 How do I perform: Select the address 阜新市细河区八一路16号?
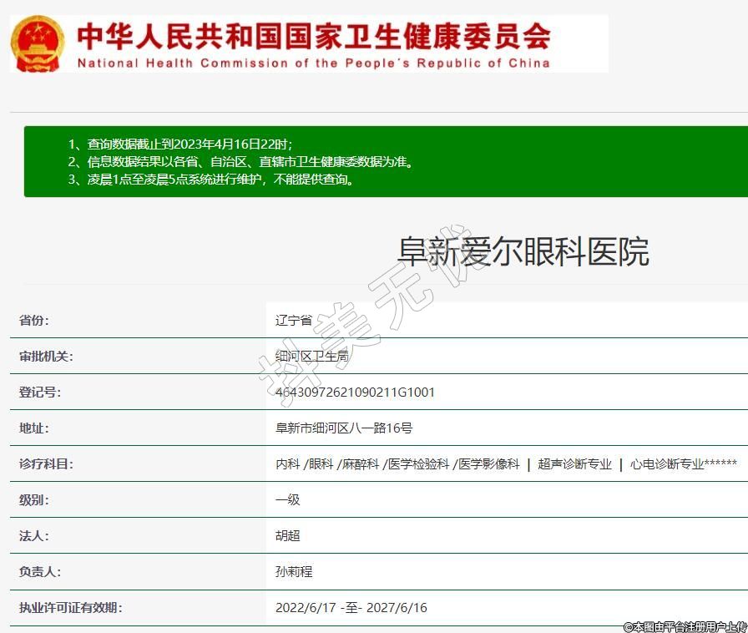[344, 428]
